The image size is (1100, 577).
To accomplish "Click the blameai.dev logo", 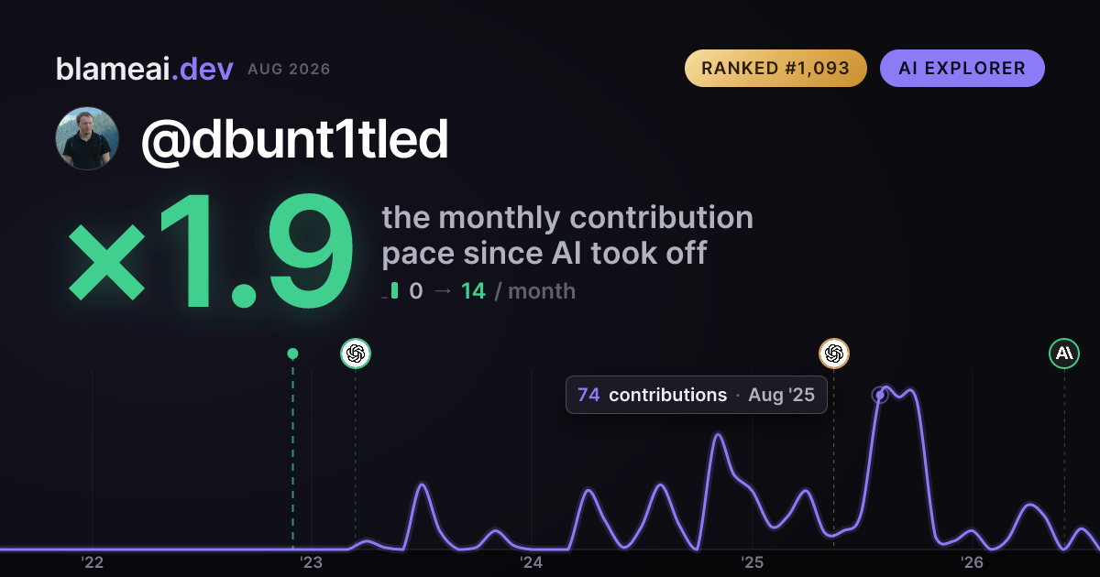I will [x=145, y=69].
